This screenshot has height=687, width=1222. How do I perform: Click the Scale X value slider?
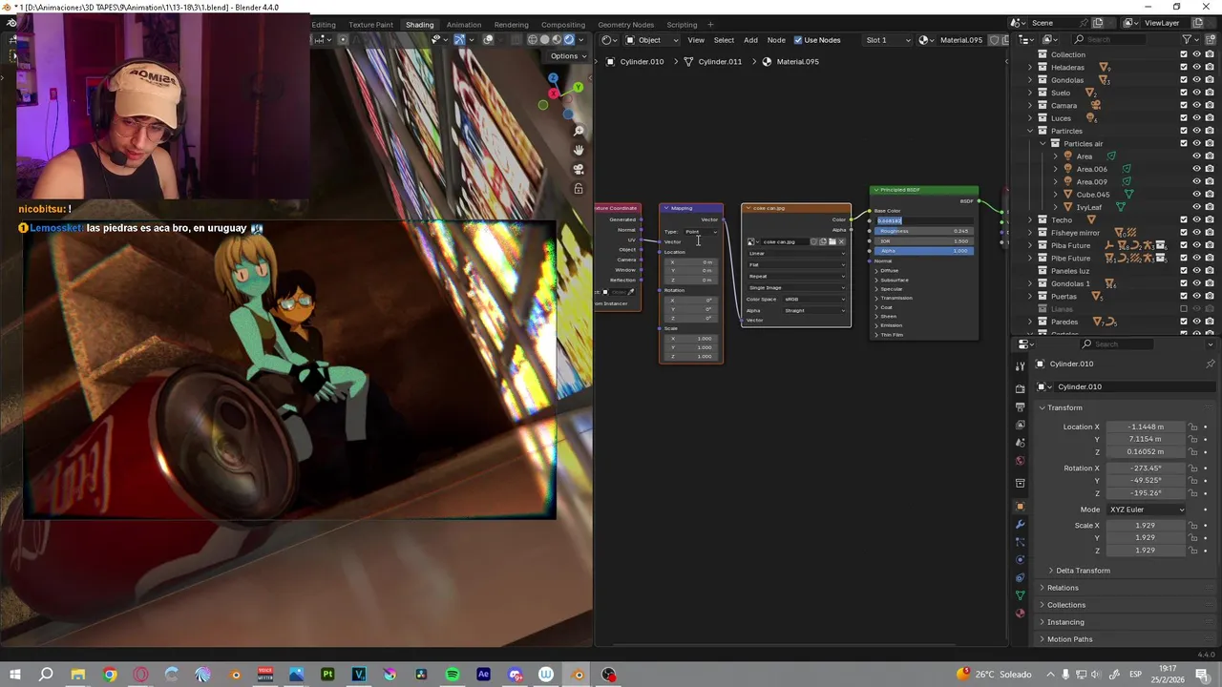tap(1146, 526)
